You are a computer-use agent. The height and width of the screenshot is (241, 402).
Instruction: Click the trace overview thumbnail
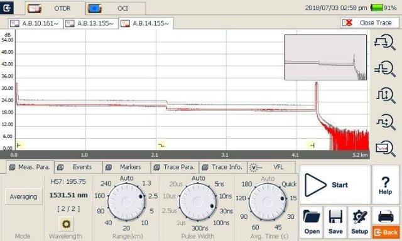coord(325,57)
